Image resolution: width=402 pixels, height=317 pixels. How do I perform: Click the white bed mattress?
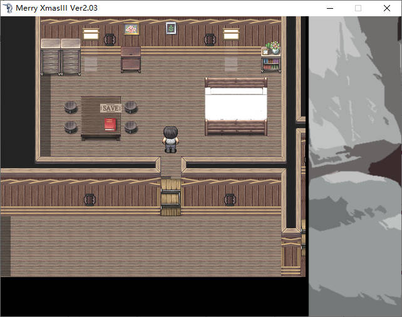pos(236,104)
